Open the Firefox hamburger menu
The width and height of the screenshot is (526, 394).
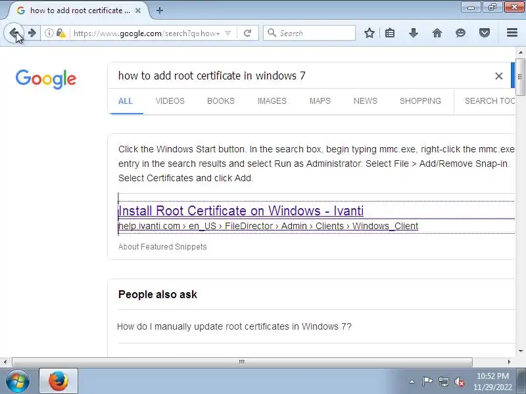(x=512, y=32)
